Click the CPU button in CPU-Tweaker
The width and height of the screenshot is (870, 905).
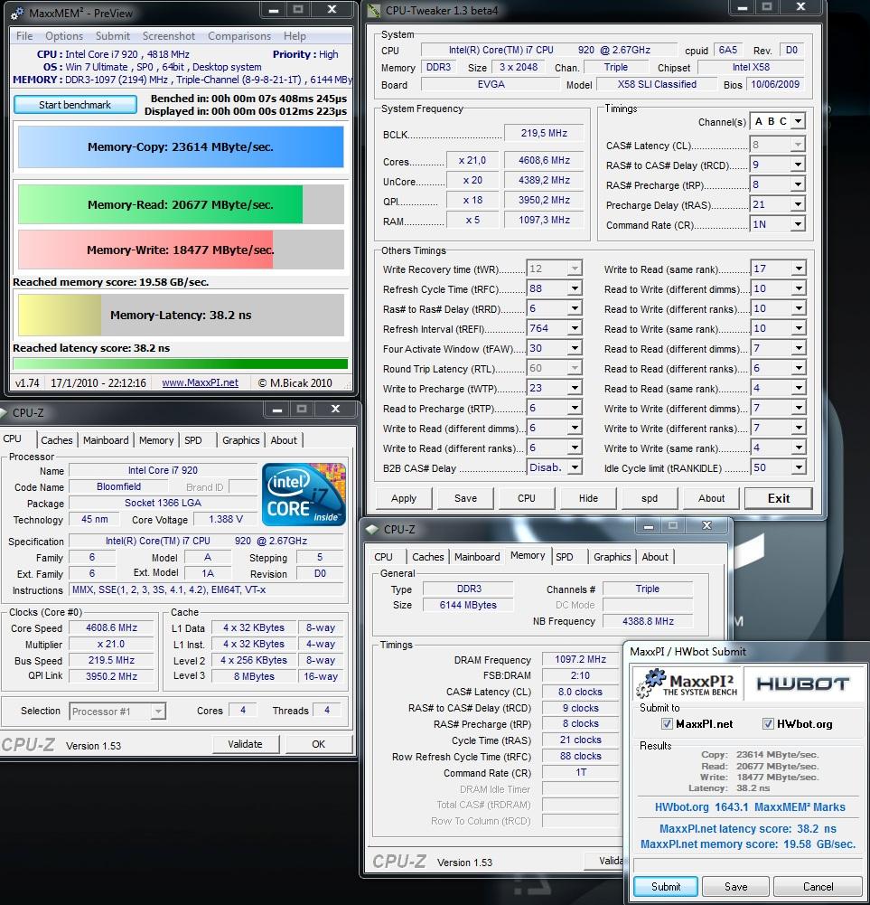(526, 498)
